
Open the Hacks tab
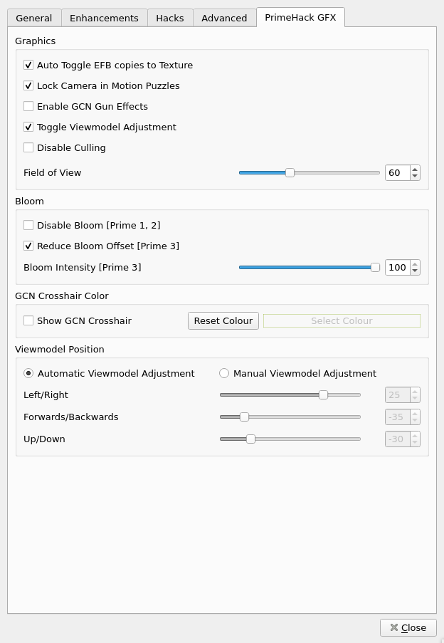pyautogui.click(x=169, y=18)
